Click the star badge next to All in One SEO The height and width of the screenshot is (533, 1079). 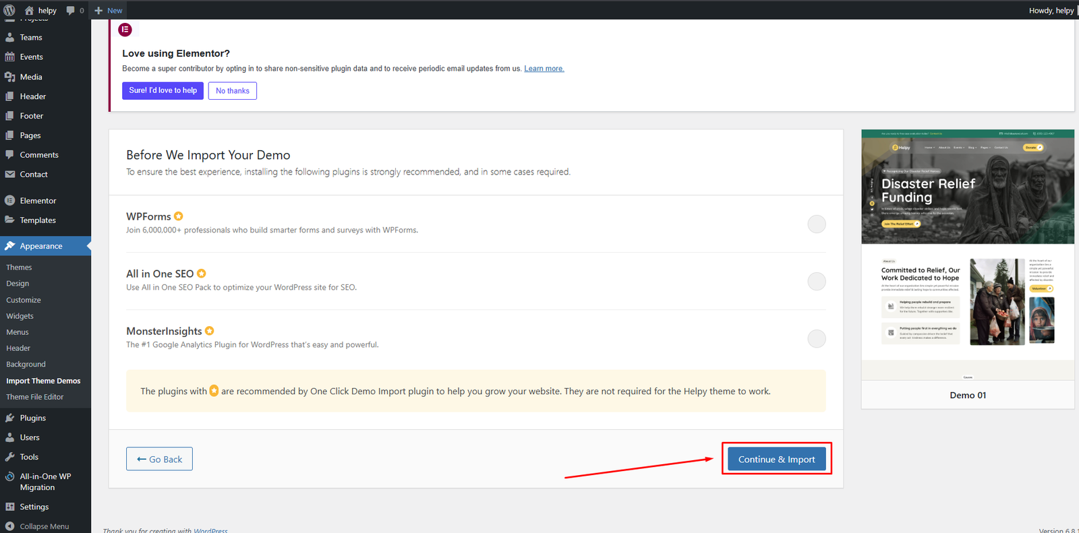202,274
